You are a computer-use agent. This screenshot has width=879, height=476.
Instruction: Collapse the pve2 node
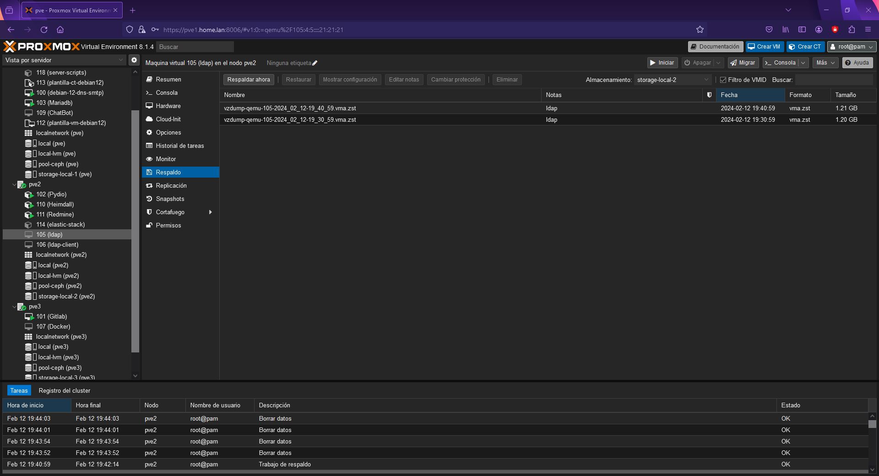(14, 184)
